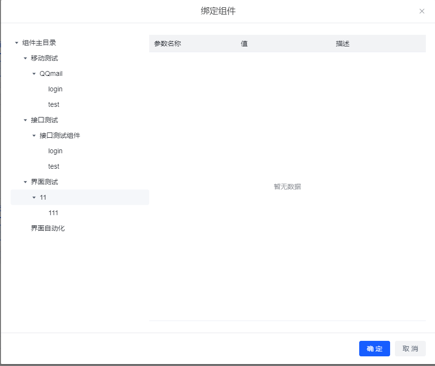The width and height of the screenshot is (435, 366).
Task: Select login under QQmail
Action: pos(55,89)
